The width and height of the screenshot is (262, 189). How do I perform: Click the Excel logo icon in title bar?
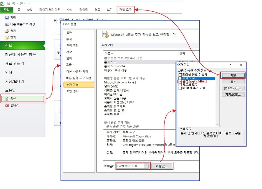[2, 3]
